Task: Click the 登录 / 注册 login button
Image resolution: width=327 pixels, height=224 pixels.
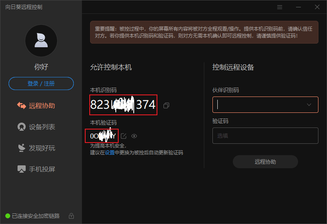Action: 41,83
